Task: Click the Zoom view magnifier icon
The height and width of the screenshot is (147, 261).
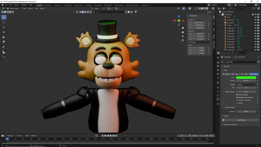Action: point(183,28)
